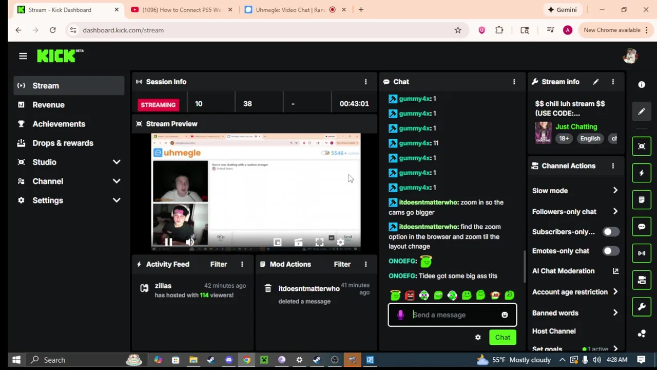Click the pencil icon in right sidebar

642,112
